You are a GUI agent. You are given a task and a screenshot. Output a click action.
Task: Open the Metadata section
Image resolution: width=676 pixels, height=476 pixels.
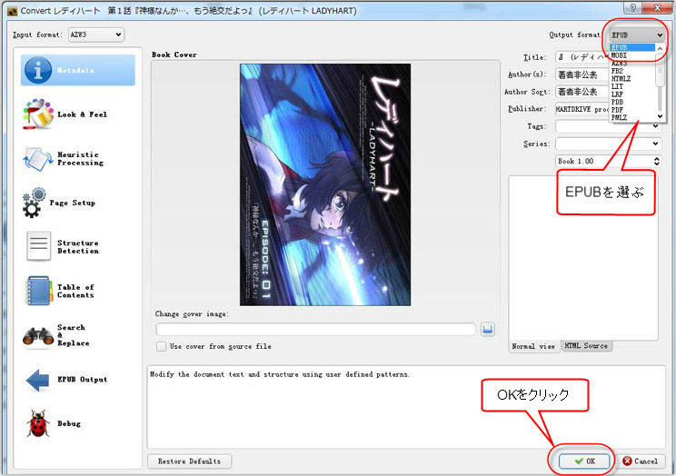[x=77, y=70]
